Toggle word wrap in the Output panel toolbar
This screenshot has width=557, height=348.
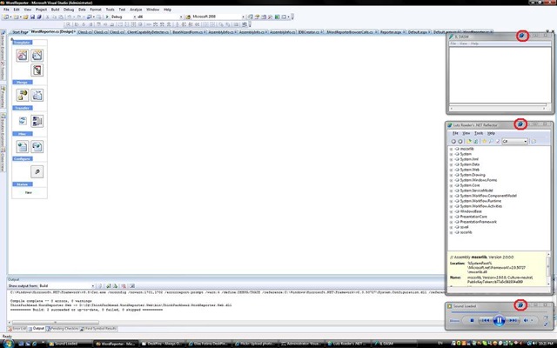tap(131, 286)
